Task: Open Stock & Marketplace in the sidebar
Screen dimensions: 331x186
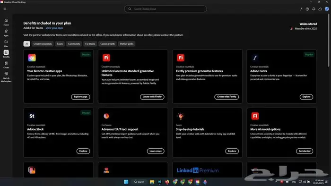Action: click(x=6, y=76)
